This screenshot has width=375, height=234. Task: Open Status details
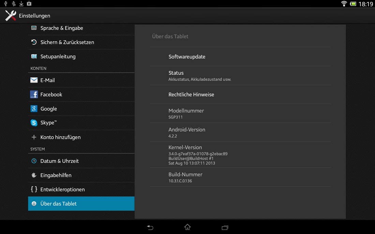pos(240,76)
